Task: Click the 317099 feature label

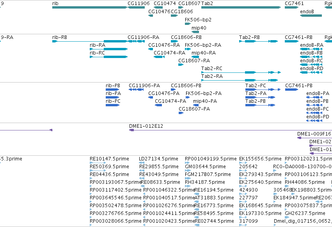Action: pos(249,221)
